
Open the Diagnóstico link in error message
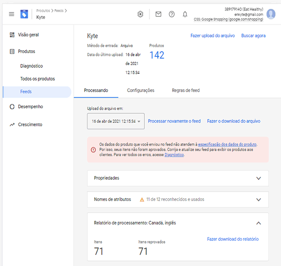pyautogui.click(x=174, y=155)
